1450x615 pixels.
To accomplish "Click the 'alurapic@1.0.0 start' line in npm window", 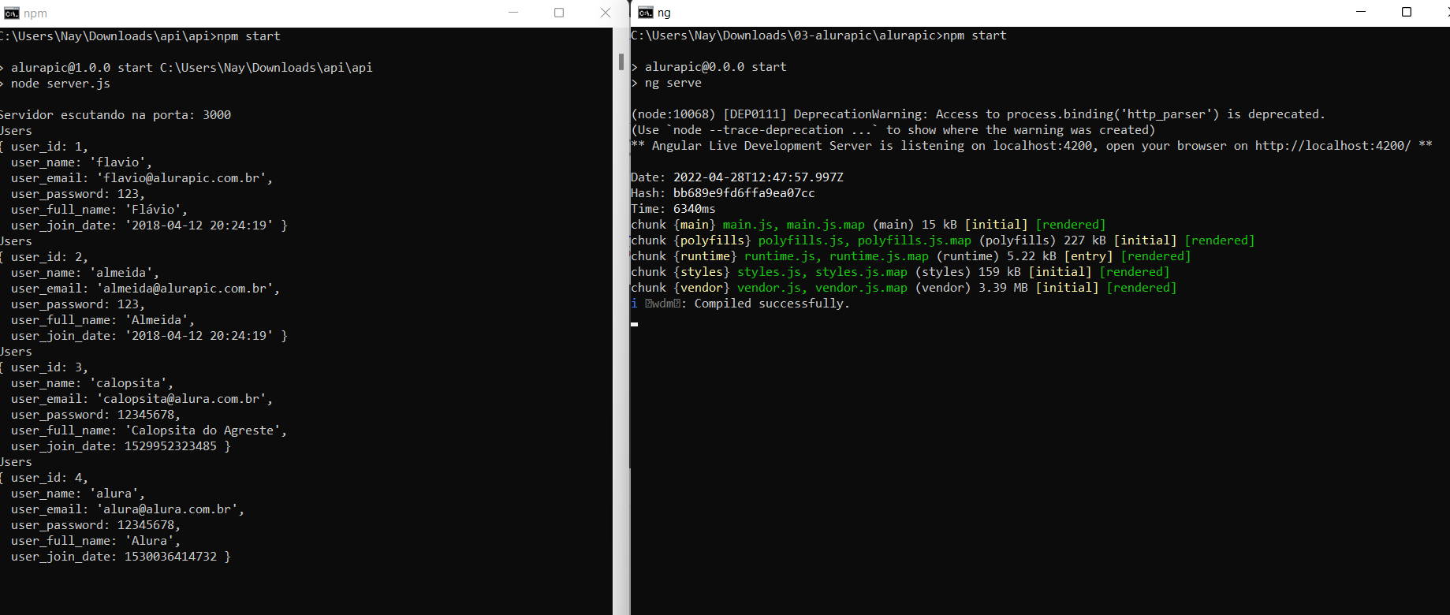I will tap(186, 68).
